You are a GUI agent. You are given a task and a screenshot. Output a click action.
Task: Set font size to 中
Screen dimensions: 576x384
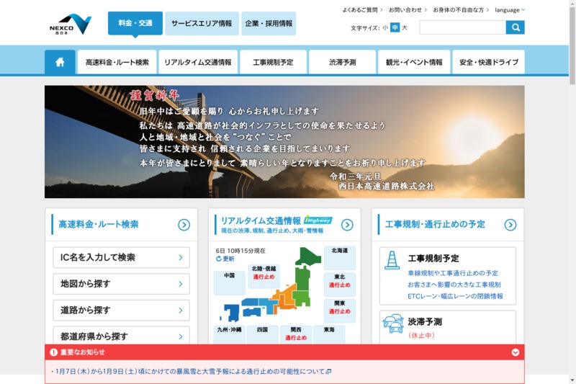(x=395, y=28)
